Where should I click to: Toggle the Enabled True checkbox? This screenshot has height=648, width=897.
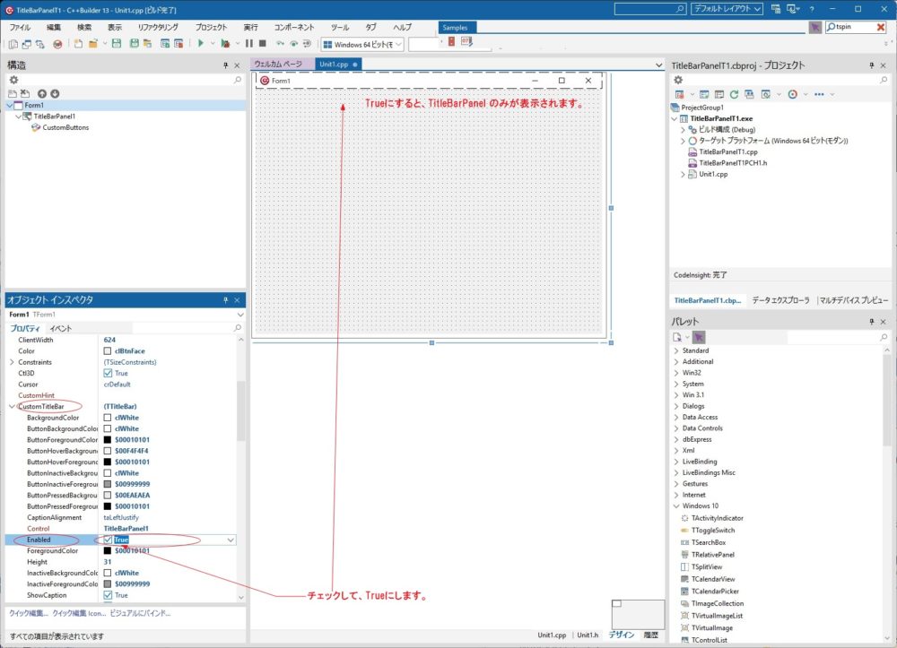coord(109,540)
